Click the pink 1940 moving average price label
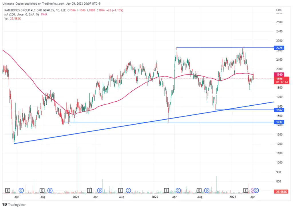The image size is (293, 209). (279, 75)
